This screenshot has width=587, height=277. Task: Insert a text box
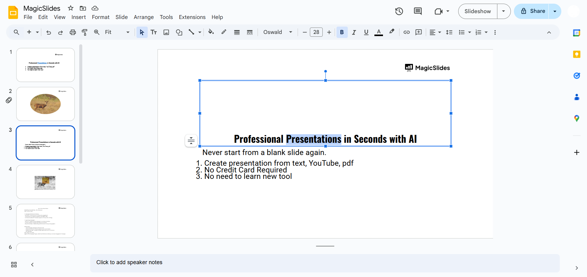[x=154, y=32]
